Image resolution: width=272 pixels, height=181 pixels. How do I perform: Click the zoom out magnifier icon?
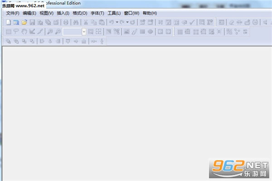(58, 32)
